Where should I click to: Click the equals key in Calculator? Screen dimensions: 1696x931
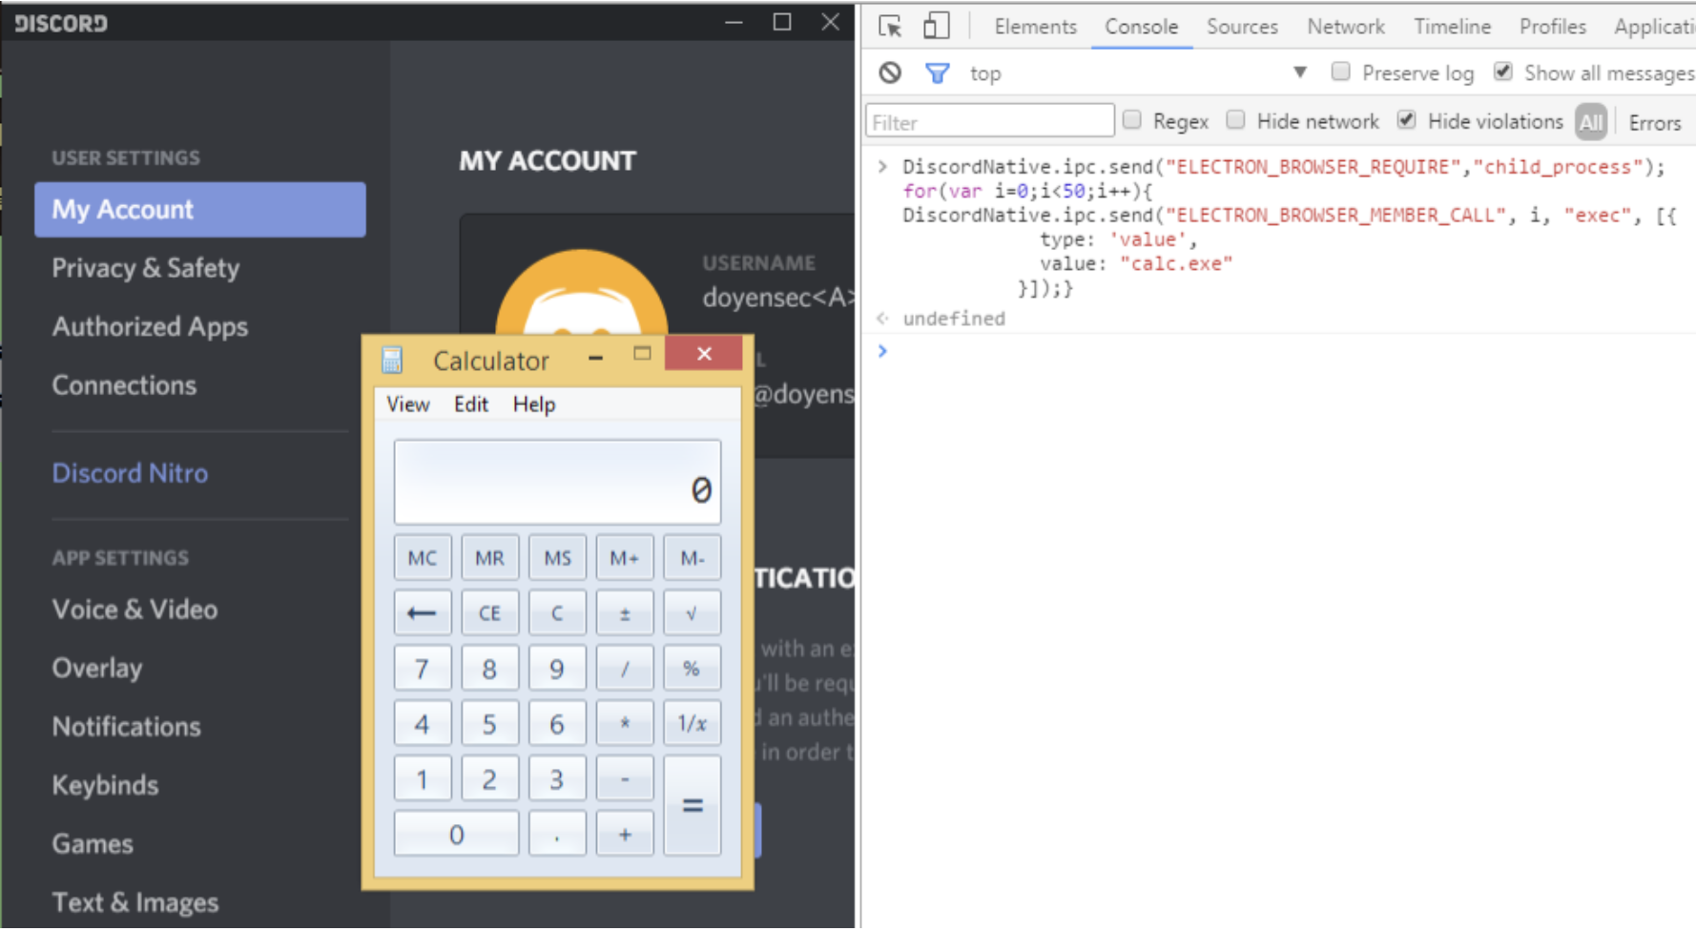(x=693, y=806)
